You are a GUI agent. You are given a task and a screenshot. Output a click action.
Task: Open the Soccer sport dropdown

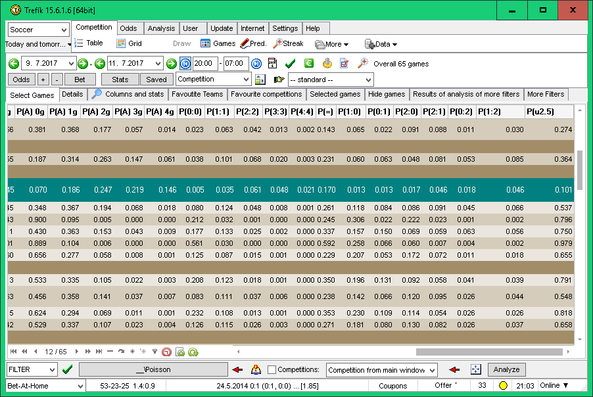38,30
